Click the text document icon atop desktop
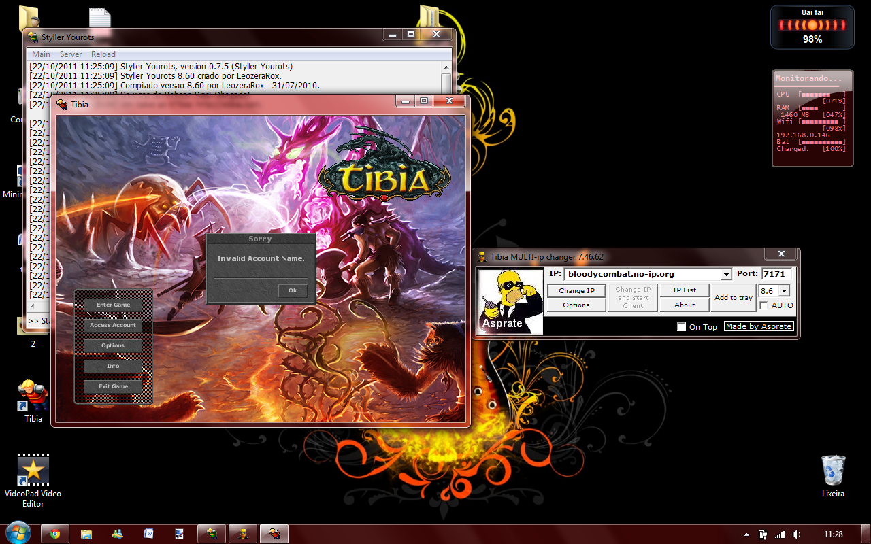The height and width of the screenshot is (544, 871). point(100,18)
